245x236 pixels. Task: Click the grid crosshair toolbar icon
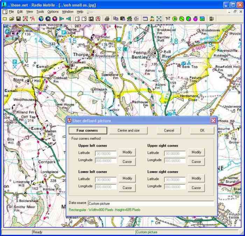tap(136, 19)
